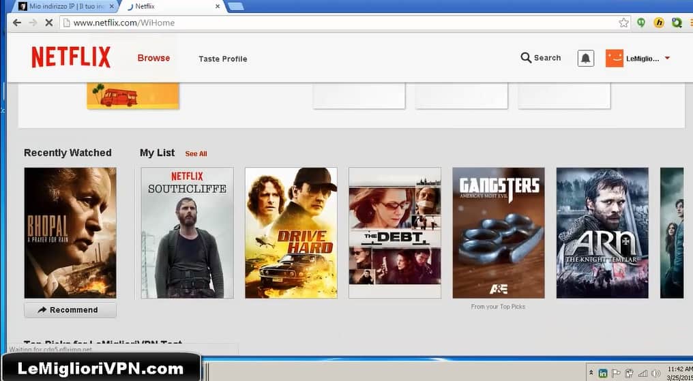Close the 'Mio indirizzo IP' tab
Image resolution: width=693 pixels, height=381 pixels.
point(111,7)
